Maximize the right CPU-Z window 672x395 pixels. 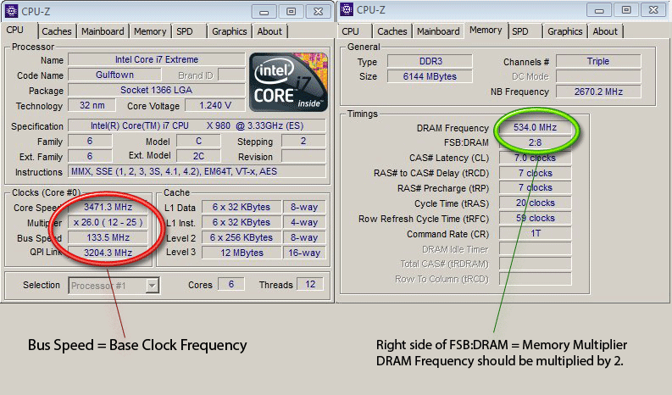point(625,10)
